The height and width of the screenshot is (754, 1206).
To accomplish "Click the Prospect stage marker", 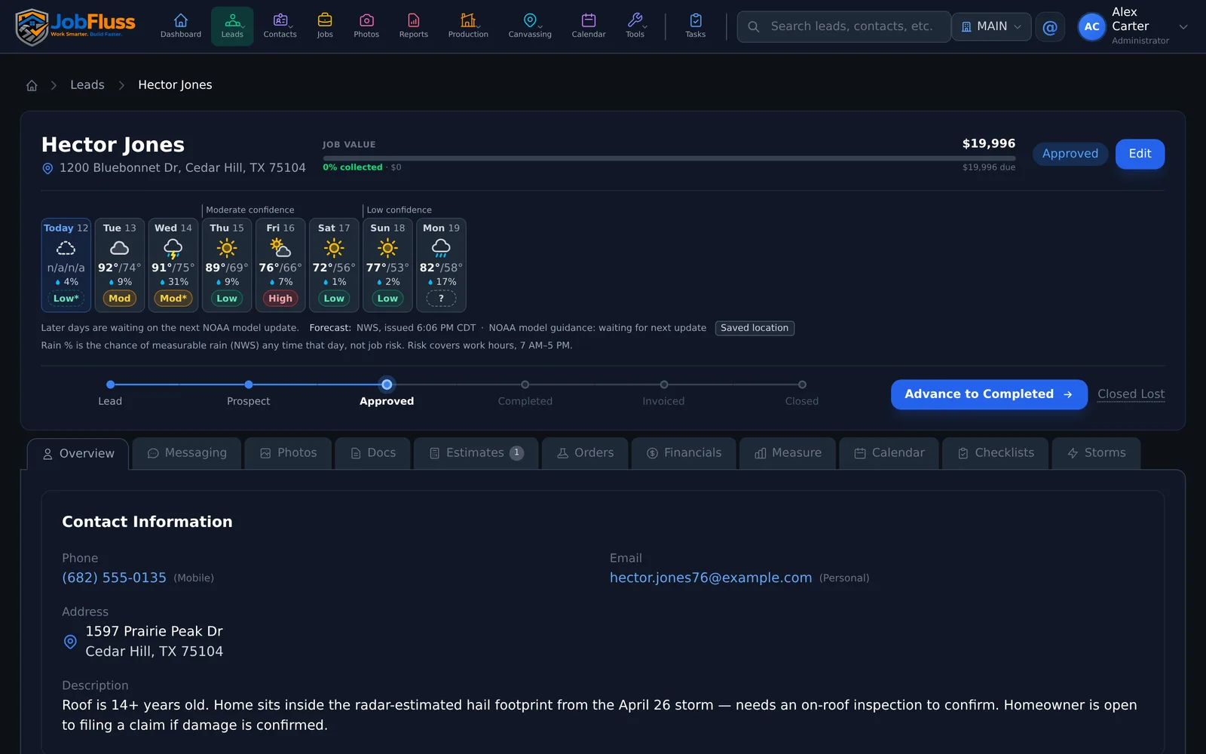I will [249, 385].
